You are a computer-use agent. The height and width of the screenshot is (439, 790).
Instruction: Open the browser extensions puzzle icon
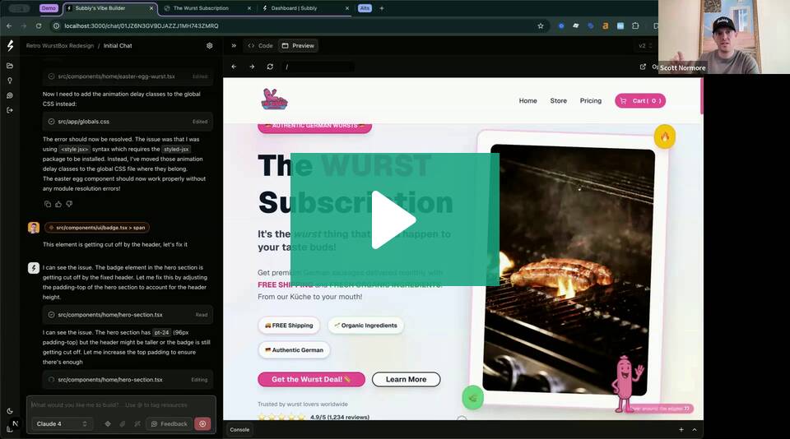pyautogui.click(x=635, y=25)
